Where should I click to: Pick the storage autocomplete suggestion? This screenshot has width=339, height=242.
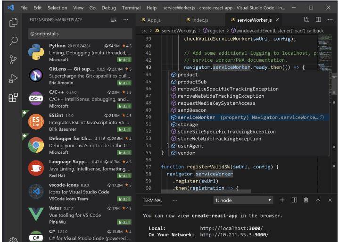tap(248, 125)
